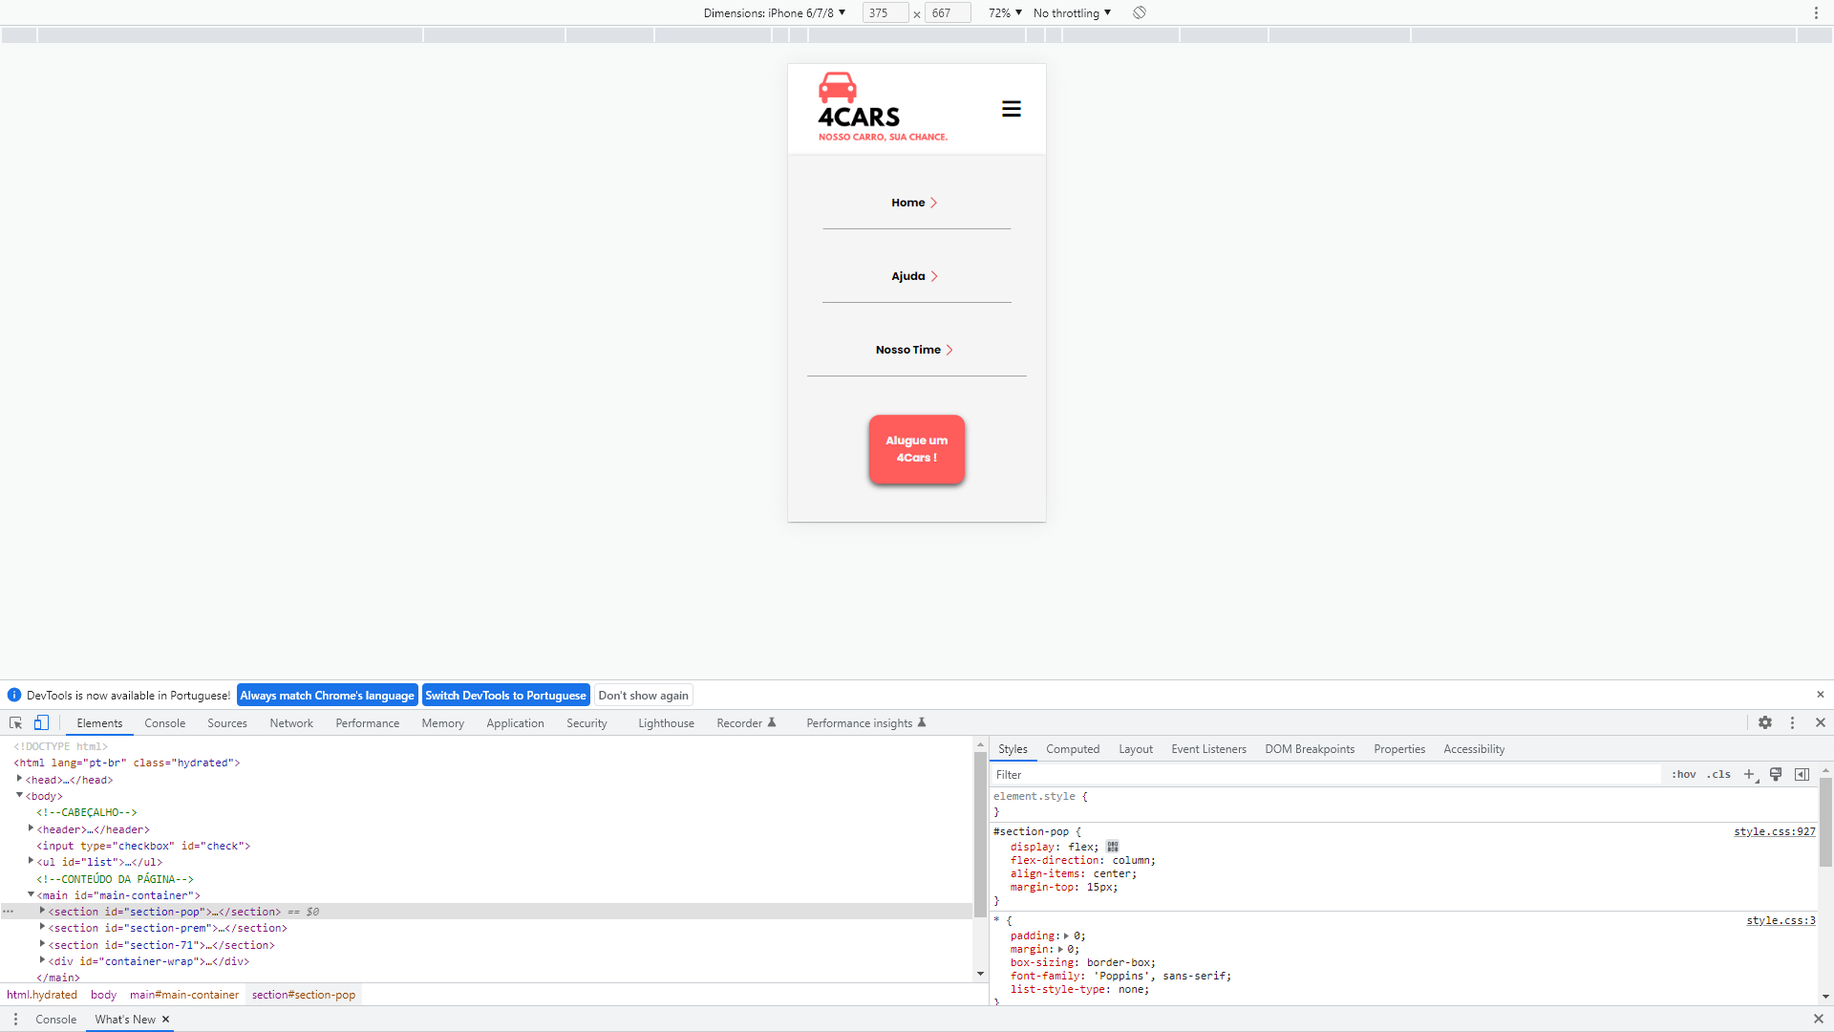Open the hamburger menu on the 4CARS page
This screenshot has width=1834, height=1032.
1011,108
